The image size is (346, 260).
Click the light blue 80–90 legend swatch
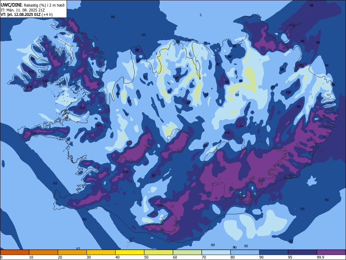[x=245, y=252]
